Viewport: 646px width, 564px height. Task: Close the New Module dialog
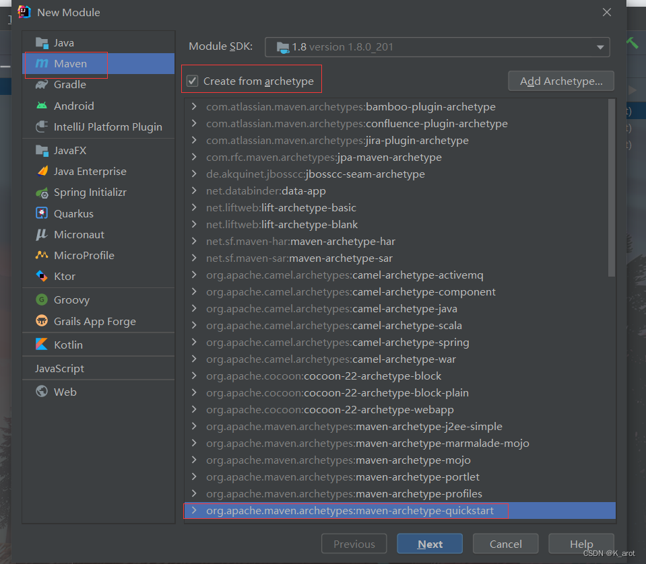(606, 12)
